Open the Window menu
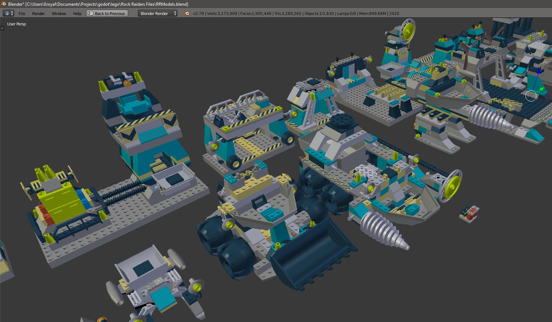Viewport: 552px width, 322px height. pos(59,14)
